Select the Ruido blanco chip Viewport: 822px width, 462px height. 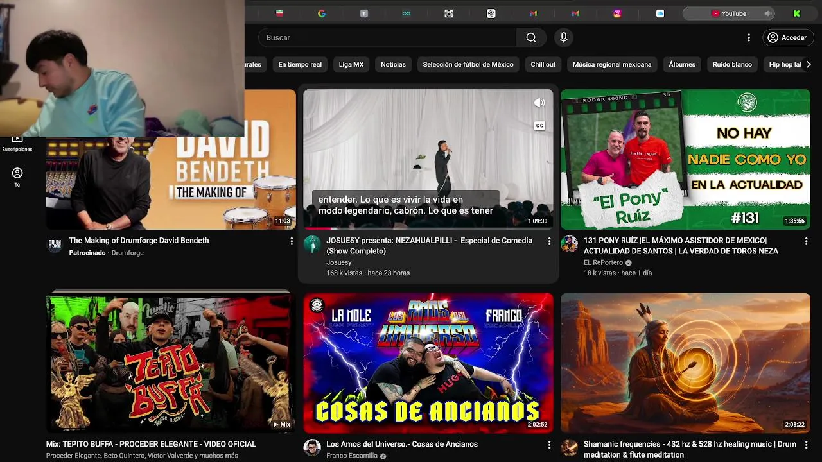pos(732,64)
